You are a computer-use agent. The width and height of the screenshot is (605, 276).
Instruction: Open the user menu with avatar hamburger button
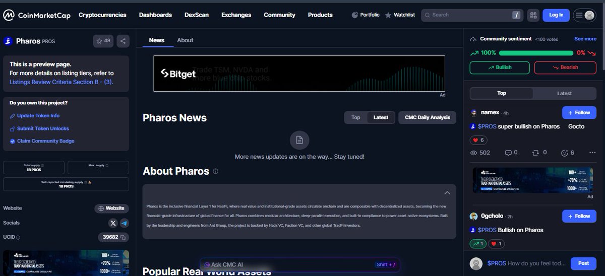[x=584, y=15]
